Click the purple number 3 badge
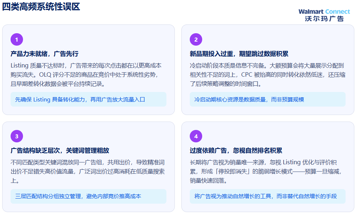Image resolution: width=358 pixels, height=215 pixels. tap(17, 136)
